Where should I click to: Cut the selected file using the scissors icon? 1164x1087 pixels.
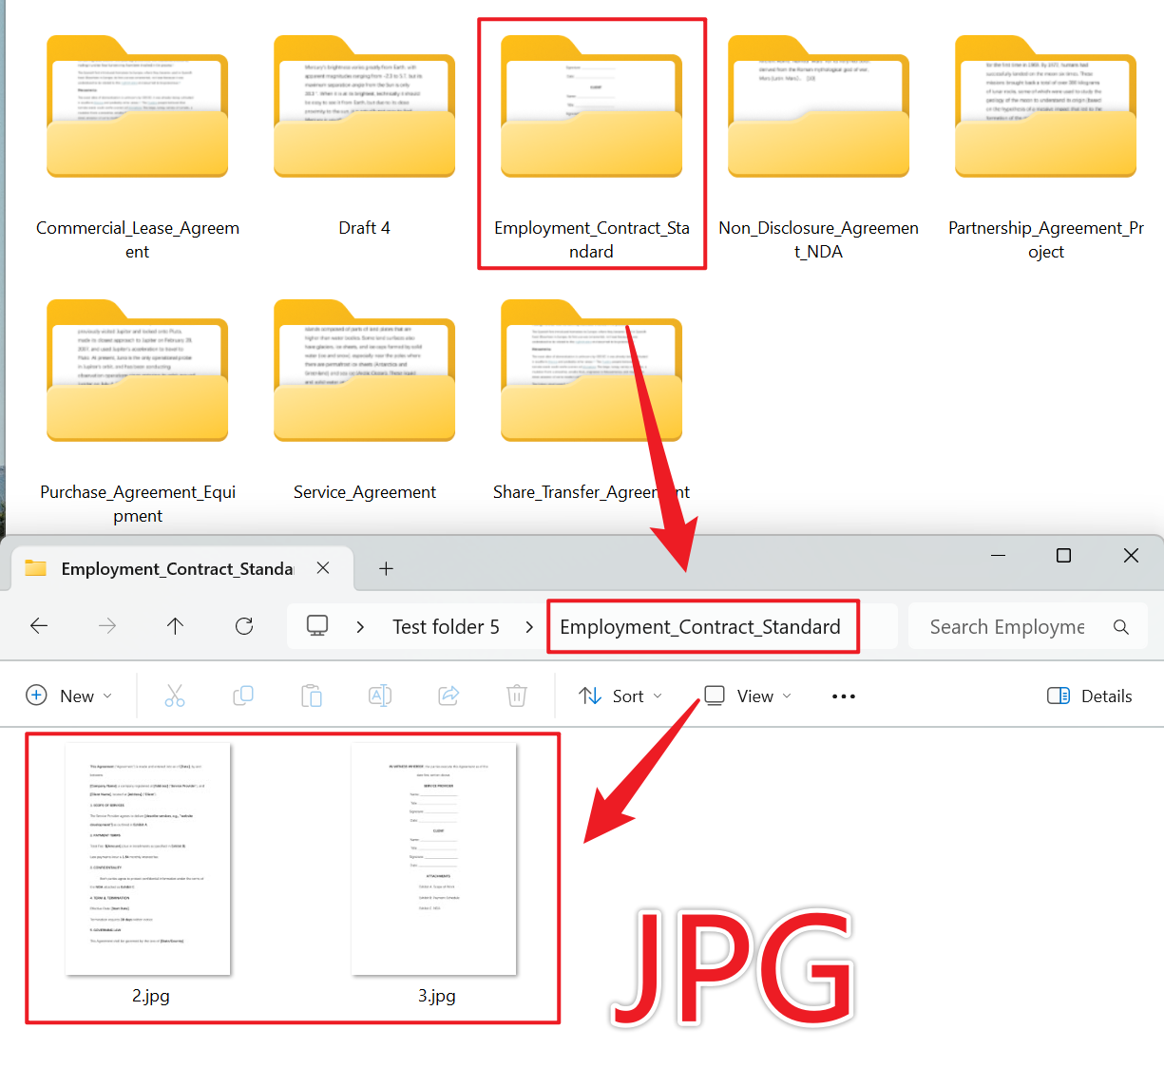point(175,695)
